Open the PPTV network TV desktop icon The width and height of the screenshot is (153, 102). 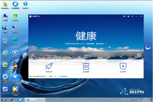point(5,79)
